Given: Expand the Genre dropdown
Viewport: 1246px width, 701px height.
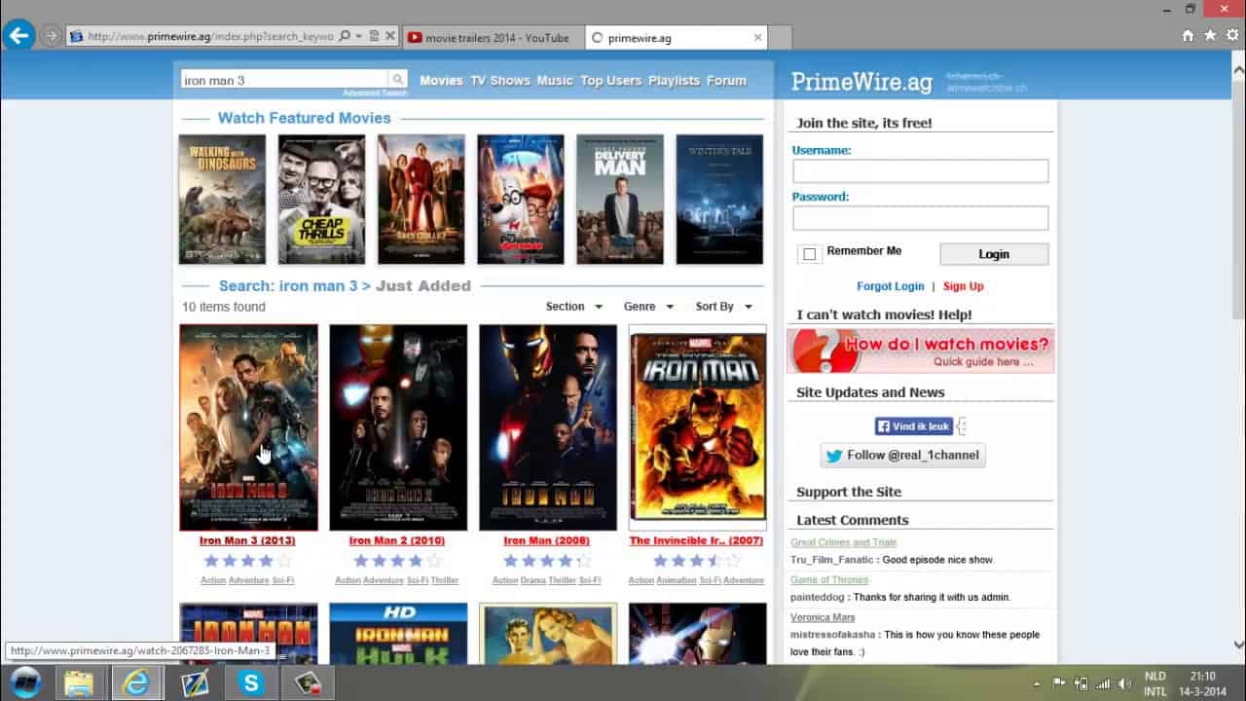Looking at the screenshot, I should pos(648,306).
